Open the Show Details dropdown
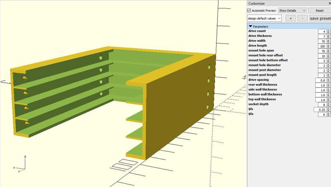331x187 pixels. tap(293, 10)
